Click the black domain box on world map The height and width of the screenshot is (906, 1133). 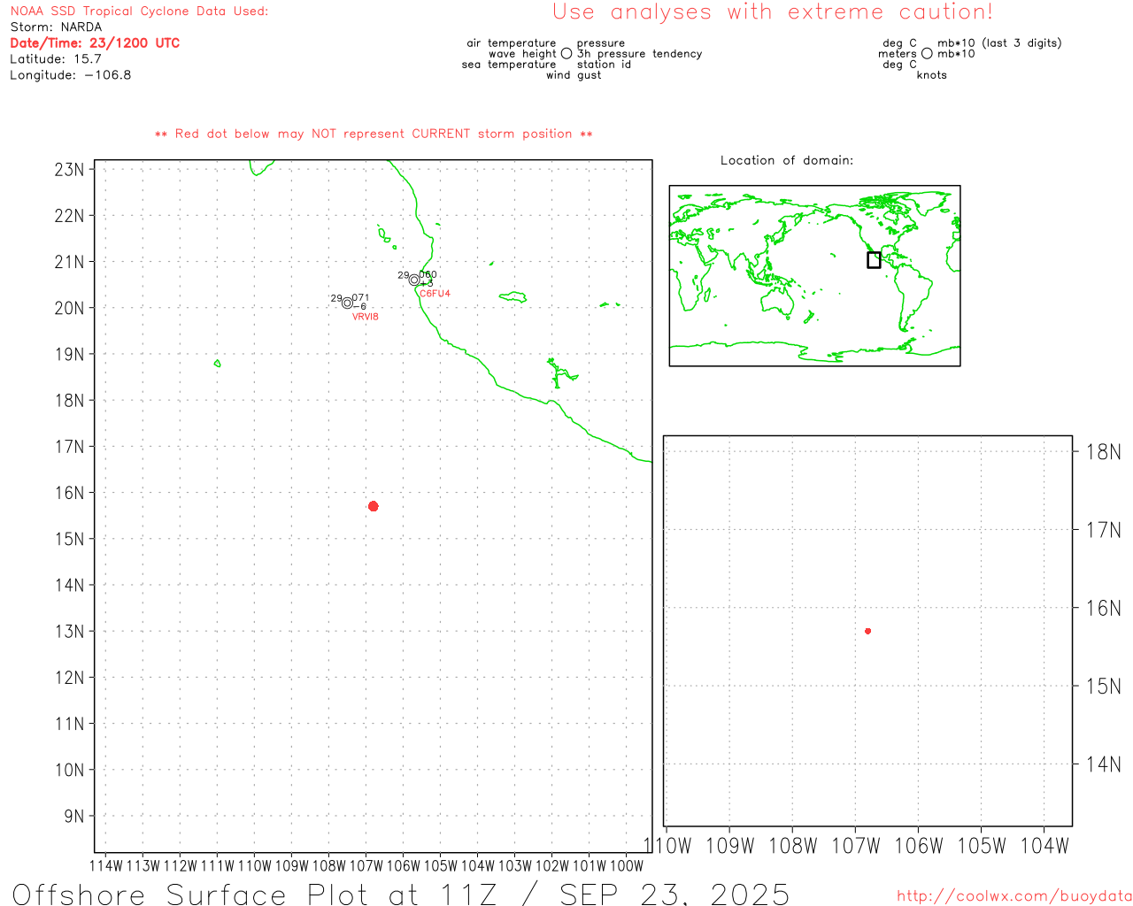pyautogui.click(x=874, y=260)
